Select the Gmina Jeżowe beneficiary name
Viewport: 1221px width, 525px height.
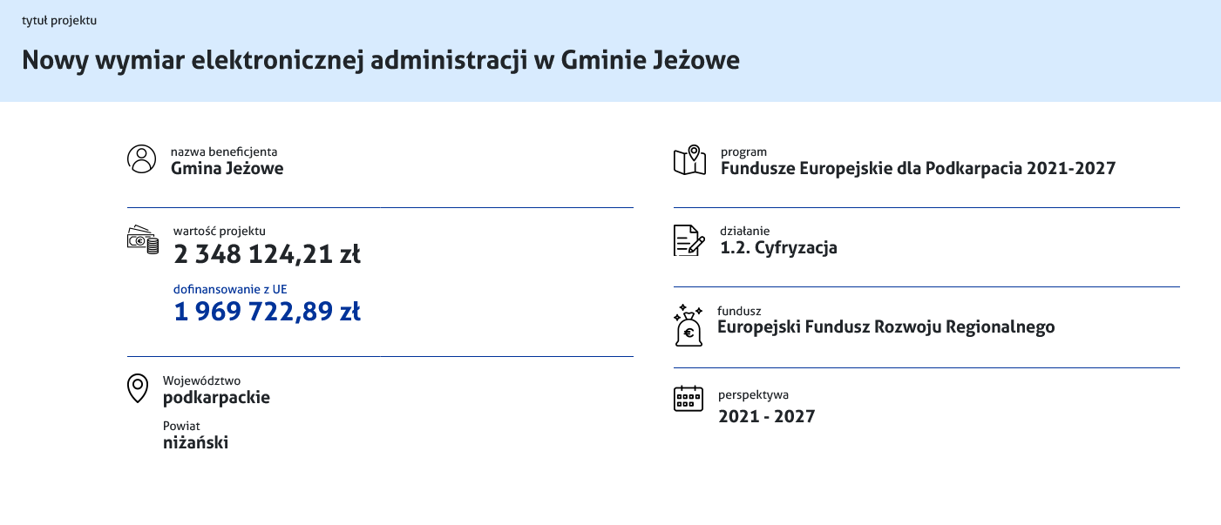tap(227, 168)
